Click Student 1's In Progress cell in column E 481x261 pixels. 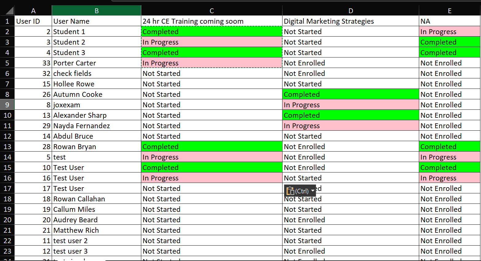click(x=450, y=32)
